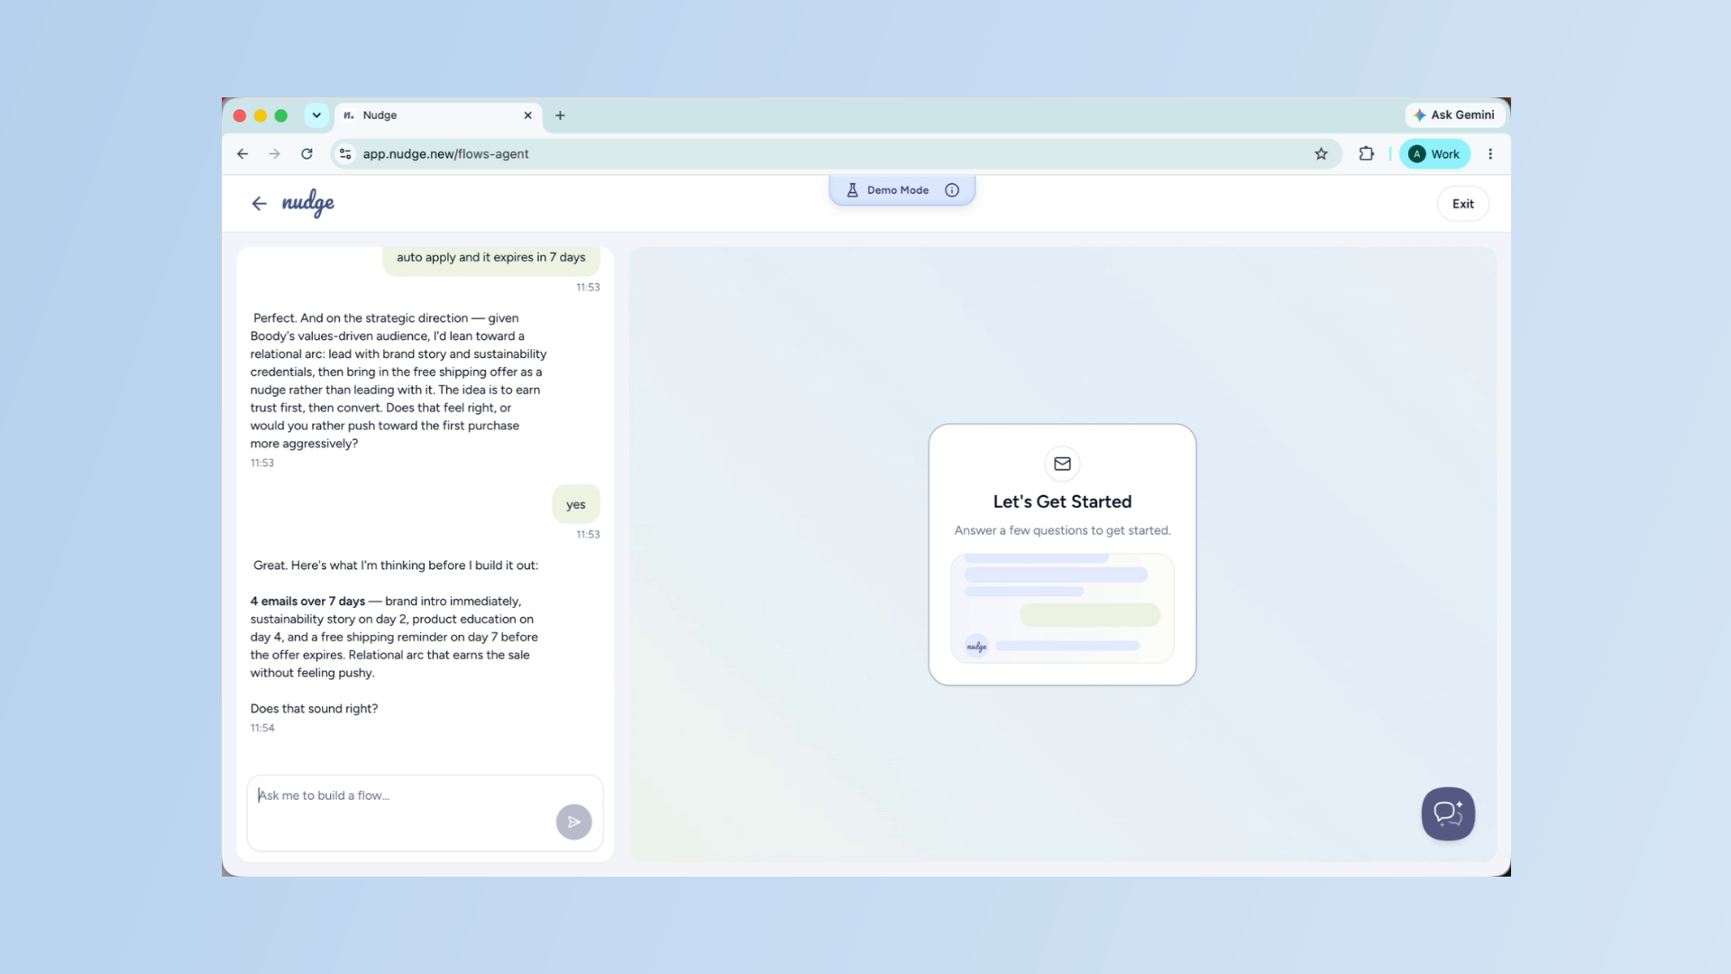Send the message with the arrow button
The width and height of the screenshot is (1731, 974).
573,822
